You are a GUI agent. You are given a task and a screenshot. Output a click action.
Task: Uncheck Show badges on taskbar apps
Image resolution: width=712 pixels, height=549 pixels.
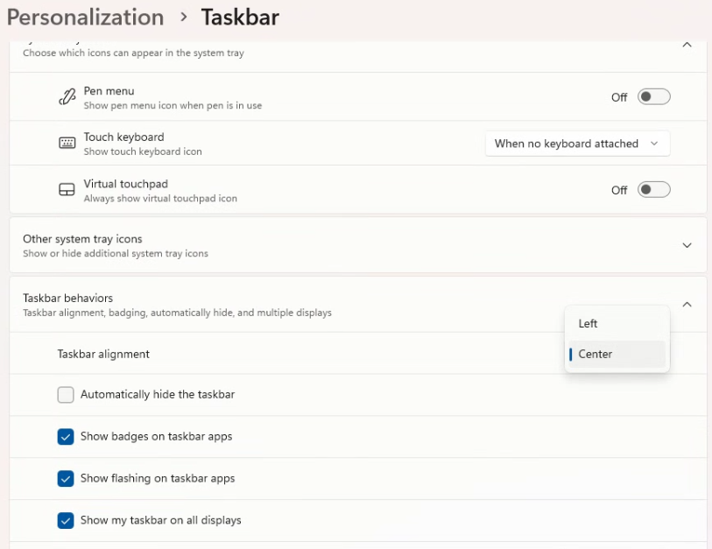66,437
